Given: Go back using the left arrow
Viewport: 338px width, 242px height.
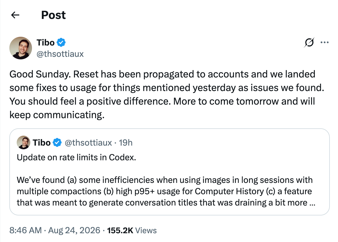Looking at the screenshot, I should point(15,15).
